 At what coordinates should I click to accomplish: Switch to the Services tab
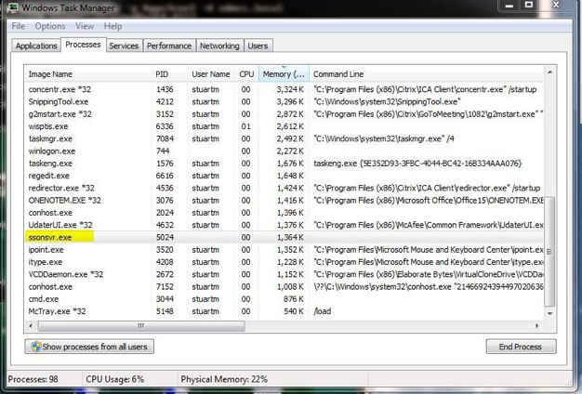[x=124, y=46]
